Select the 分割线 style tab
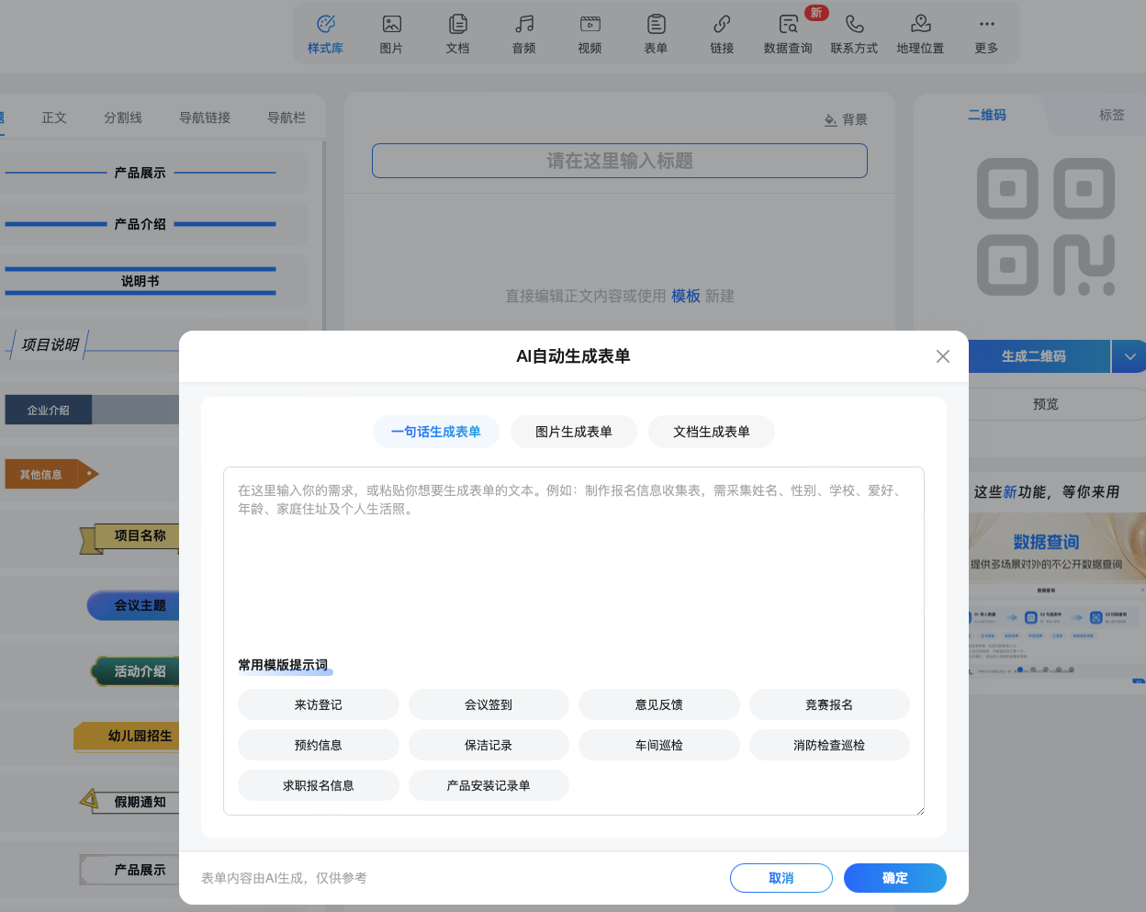Image resolution: width=1146 pixels, height=912 pixels. (x=123, y=118)
